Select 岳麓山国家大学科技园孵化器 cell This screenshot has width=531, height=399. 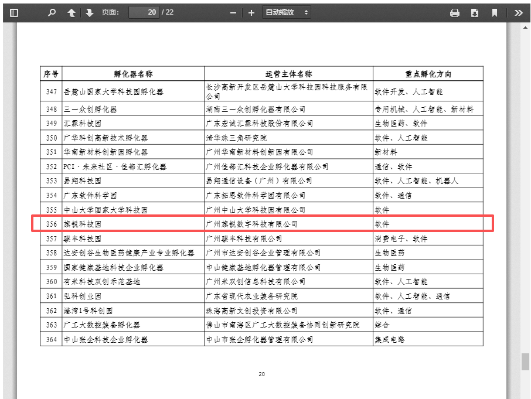[x=133, y=91]
